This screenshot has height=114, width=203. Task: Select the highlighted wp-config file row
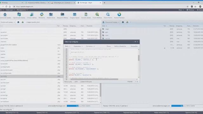[32, 76]
